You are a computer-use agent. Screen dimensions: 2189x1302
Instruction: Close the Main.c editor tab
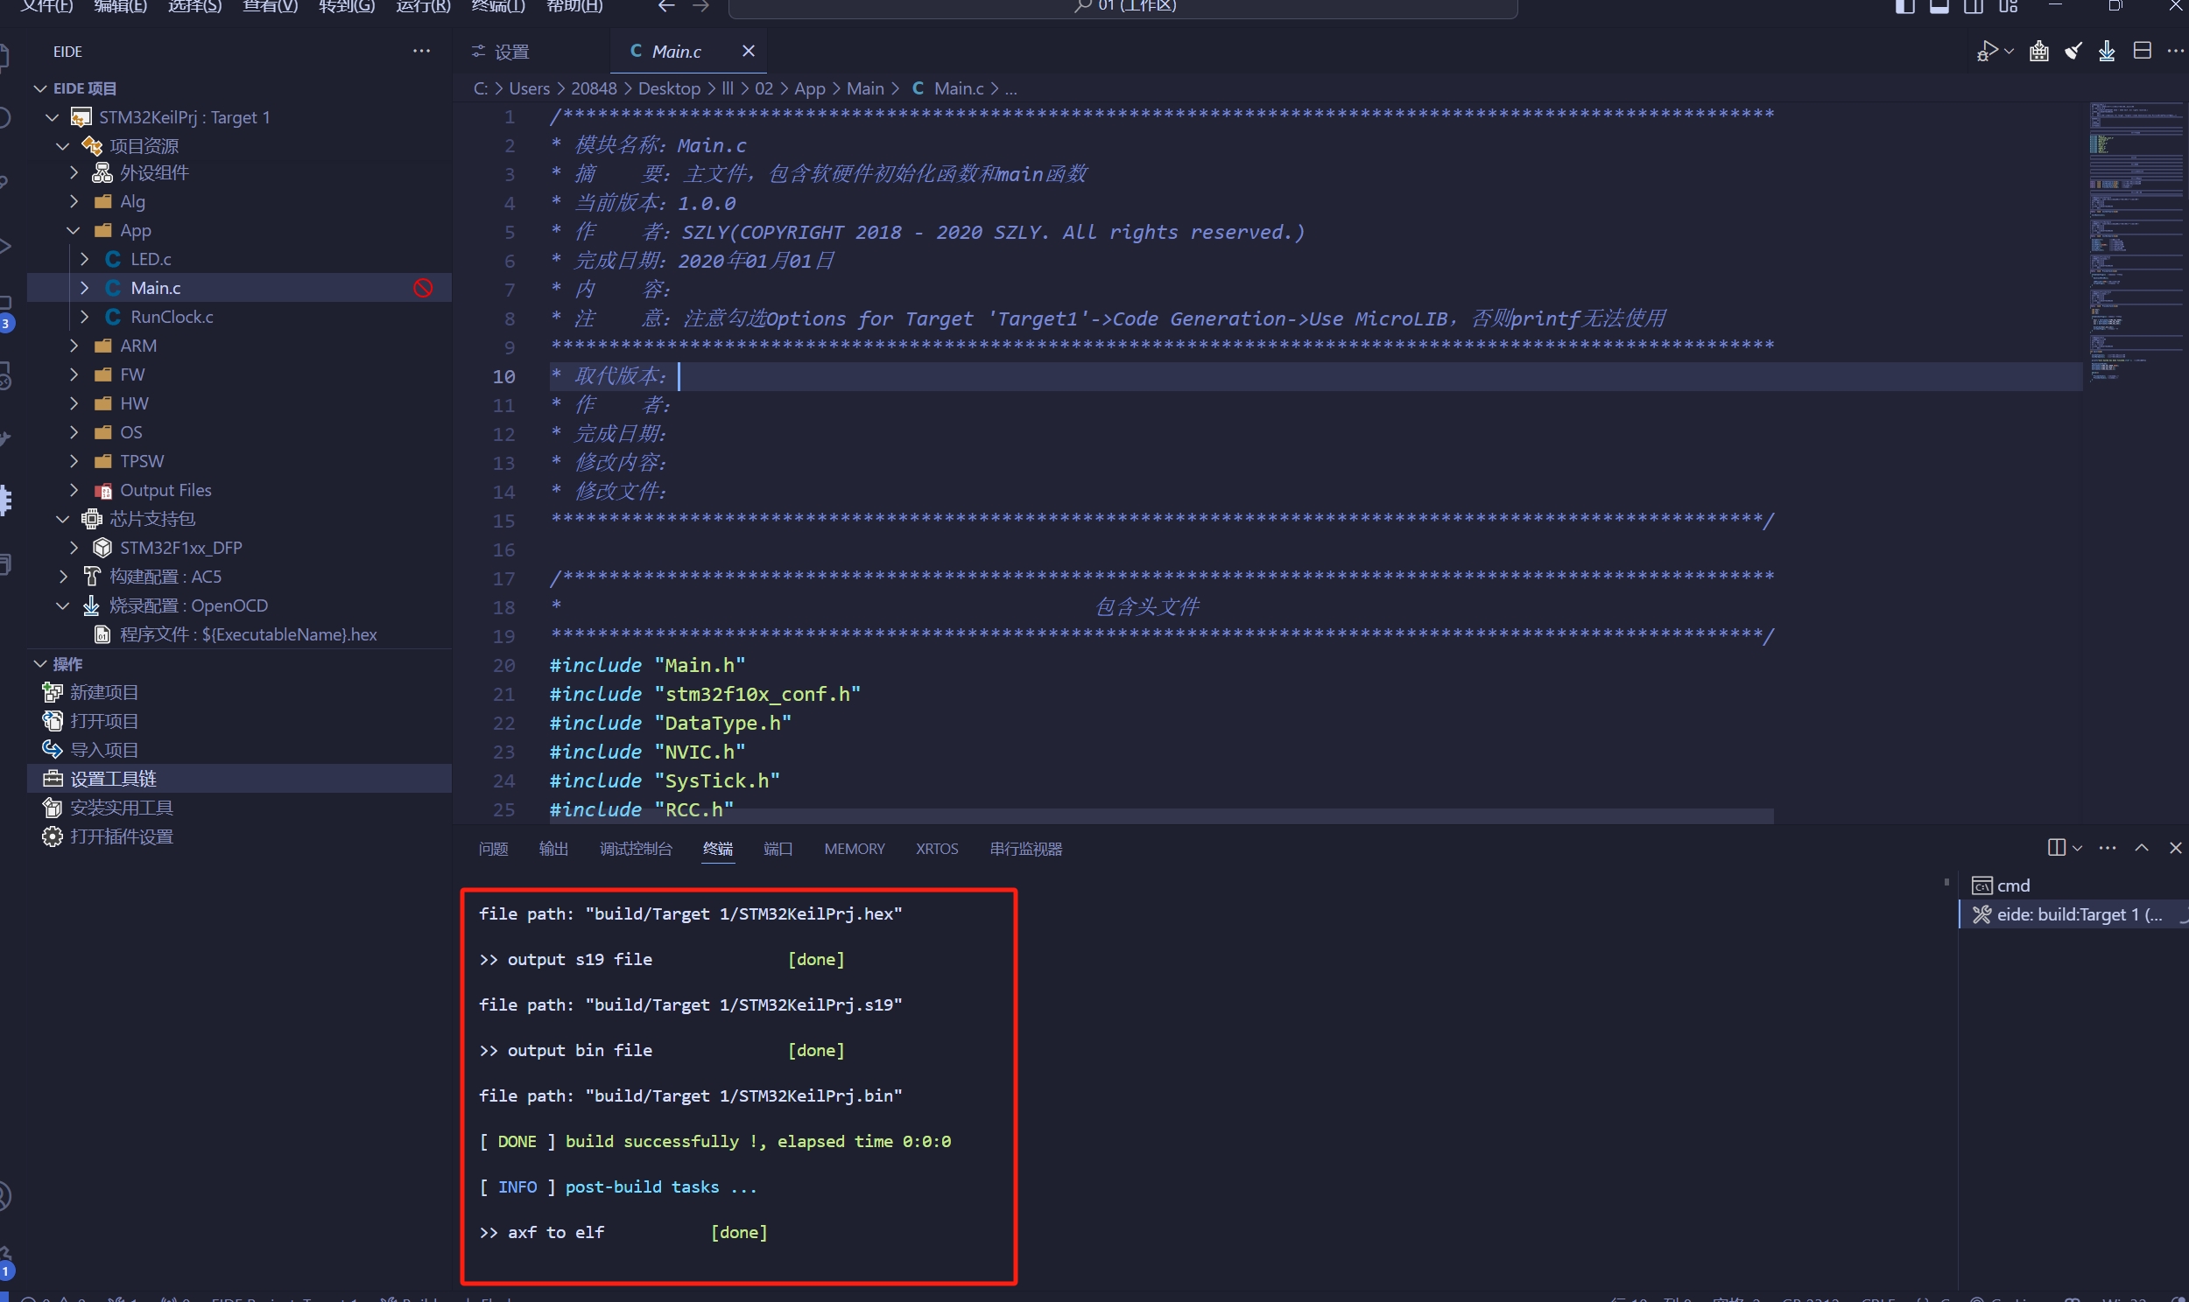(748, 51)
